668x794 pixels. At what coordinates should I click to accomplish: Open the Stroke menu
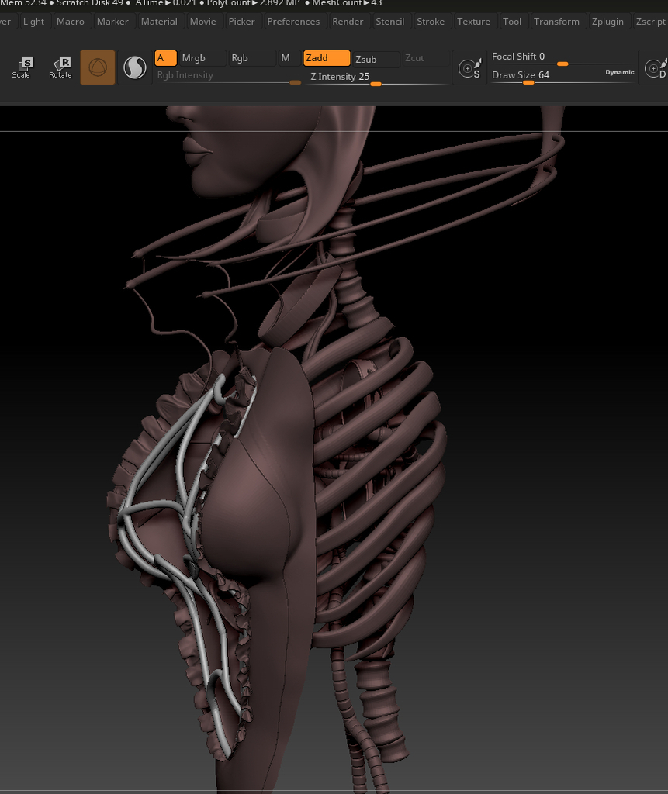pos(431,21)
